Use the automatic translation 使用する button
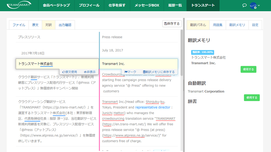This screenshot has width=271, height=152. pos(251,98)
